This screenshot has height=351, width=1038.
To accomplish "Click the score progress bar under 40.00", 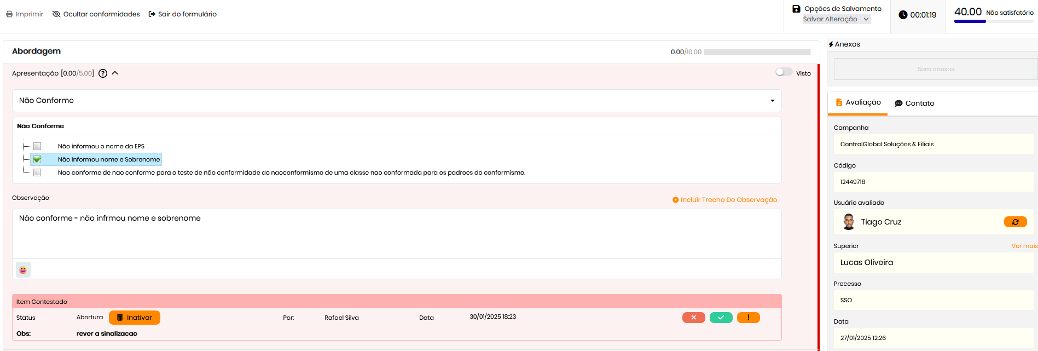I will (x=993, y=21).
